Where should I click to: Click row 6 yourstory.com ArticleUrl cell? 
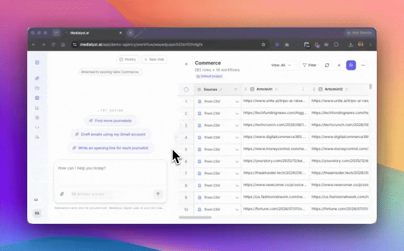(275, 161)
